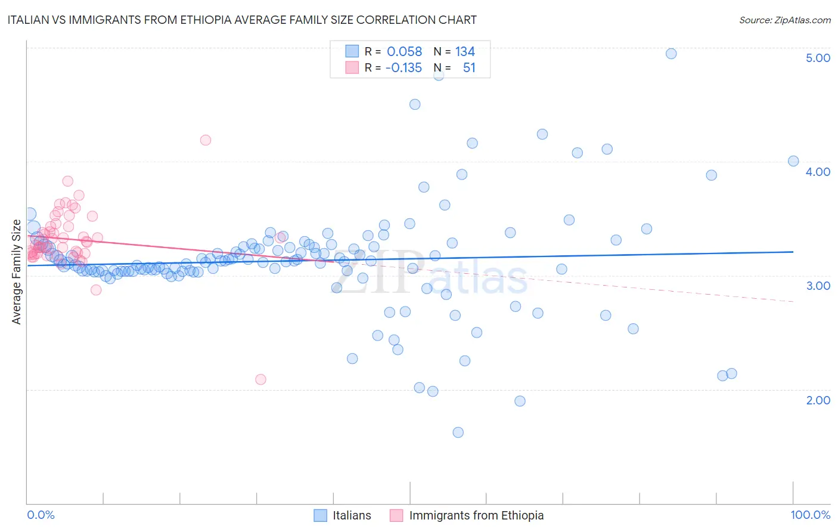Click the 100.0% x-axis label

pyautogui.click(x=810, y=515)
